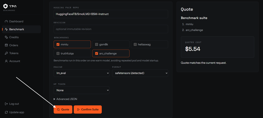263x118 pixels.
Task: Click the 'Quote' panel heading
Action: point(187,9)
